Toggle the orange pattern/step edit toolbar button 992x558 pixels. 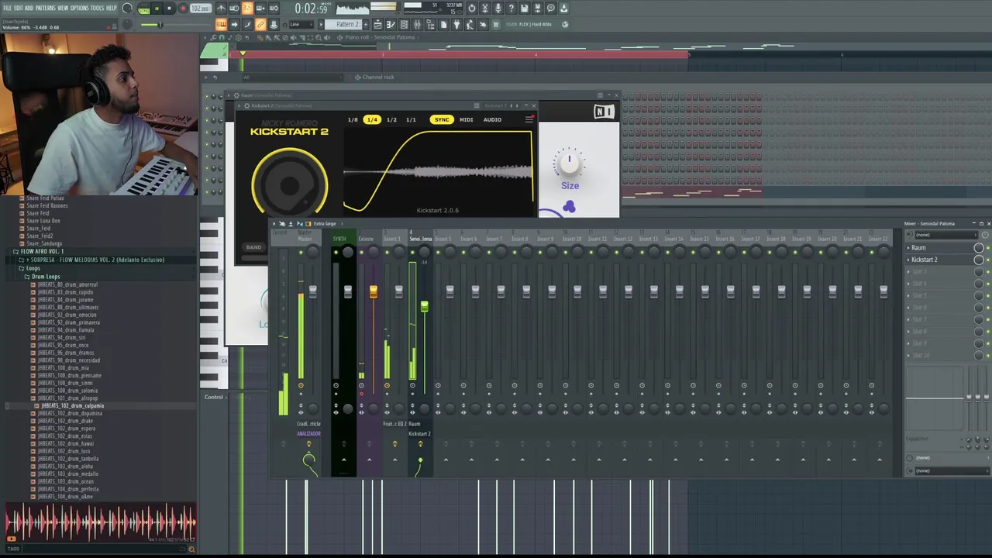click(x=221, y=24)
